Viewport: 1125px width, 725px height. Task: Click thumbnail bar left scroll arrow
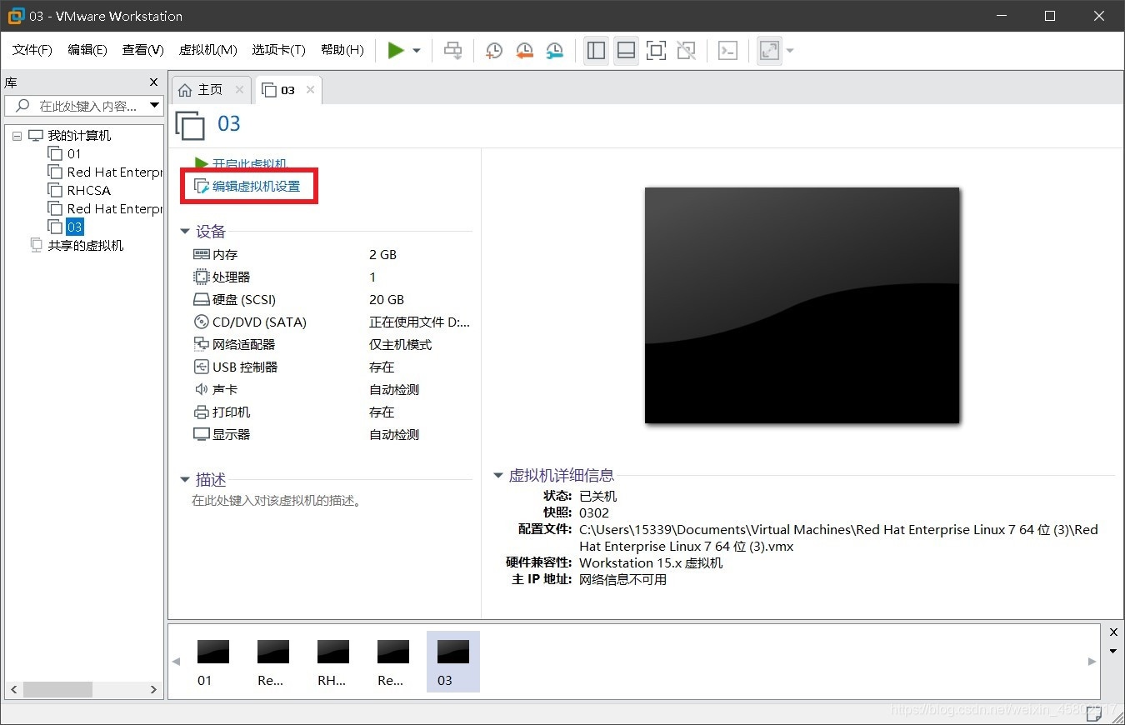(176, 661)
